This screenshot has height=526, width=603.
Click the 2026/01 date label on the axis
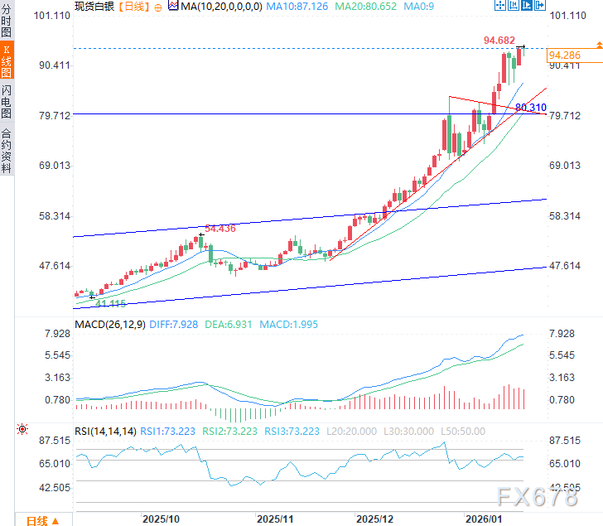484,519
